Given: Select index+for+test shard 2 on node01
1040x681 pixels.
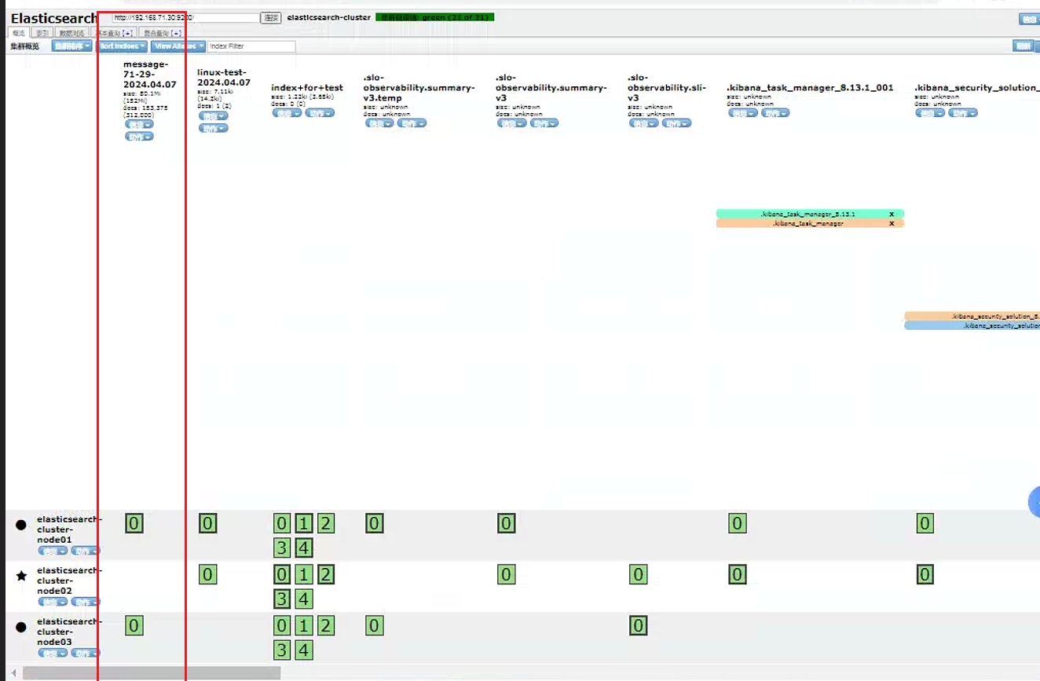Looking at the screenshot, I should [325, 523].
